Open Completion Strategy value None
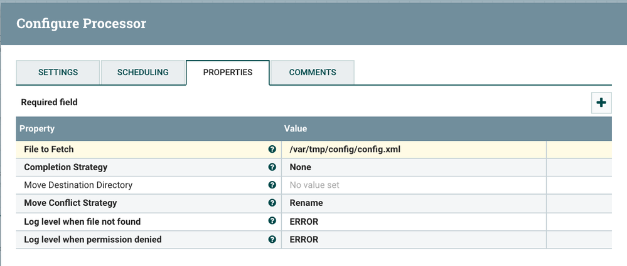The image size is (627, 266). [x=300, y=167]
